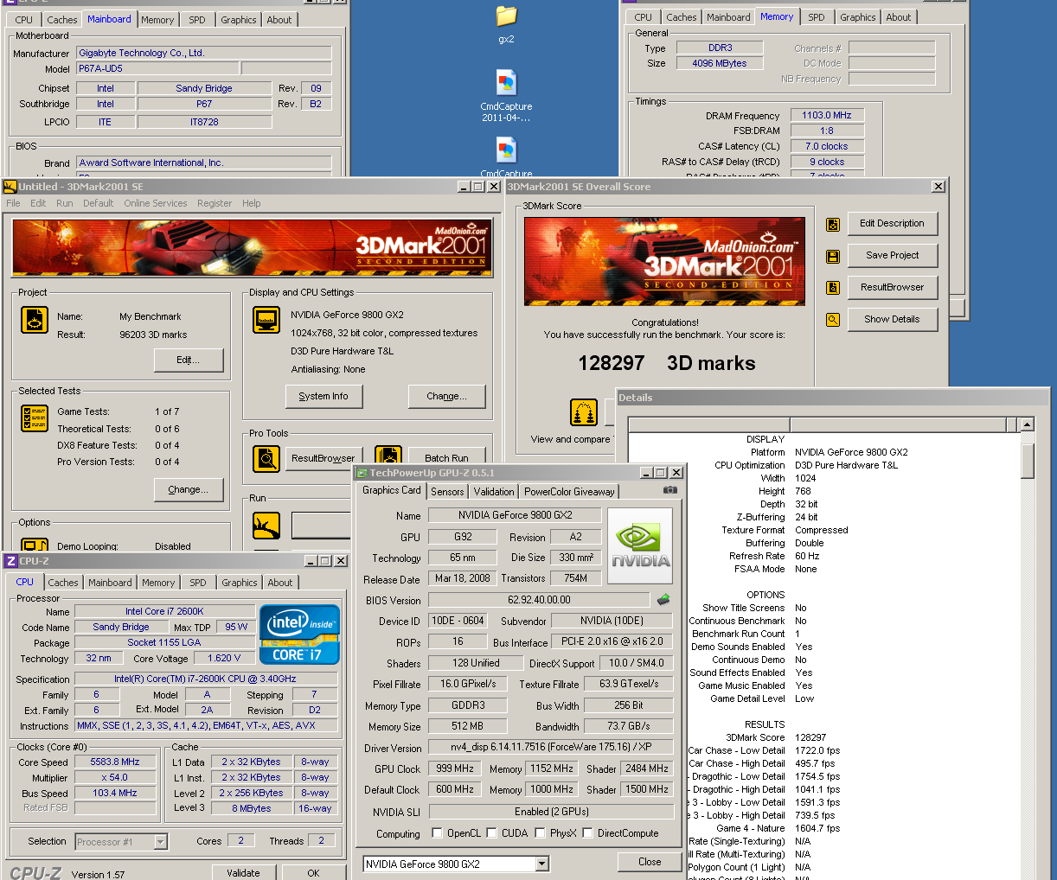Click the OK button in CPU-Z
The height and width of the screenshot is (880, 1057).
[x=313, y=872]
